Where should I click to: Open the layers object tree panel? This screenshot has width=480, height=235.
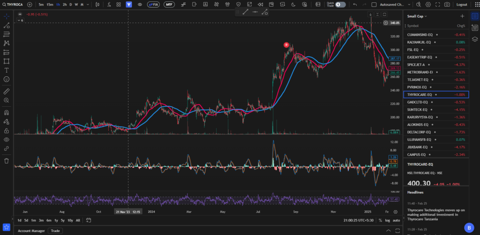pyautogui.click(x=474, y=39)
